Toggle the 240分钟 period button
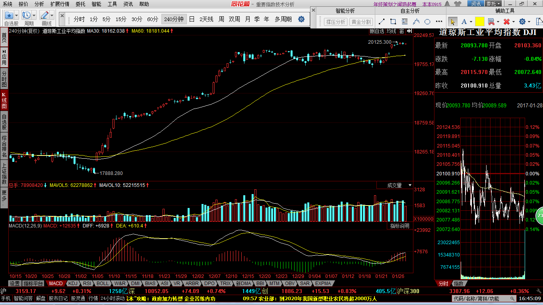The width and height of the screenshot is (543, 305). [174, 19]
